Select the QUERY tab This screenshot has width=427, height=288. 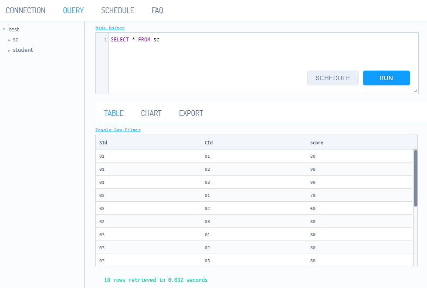[x=73, y=10]
